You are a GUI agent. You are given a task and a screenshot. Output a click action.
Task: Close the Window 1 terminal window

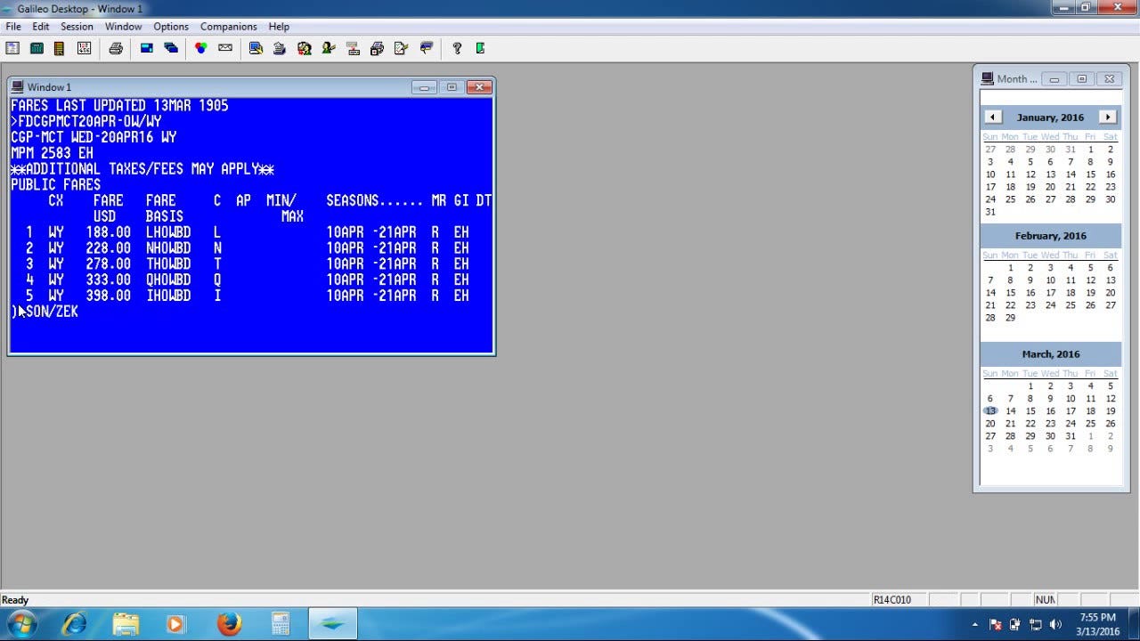(479, 87)
